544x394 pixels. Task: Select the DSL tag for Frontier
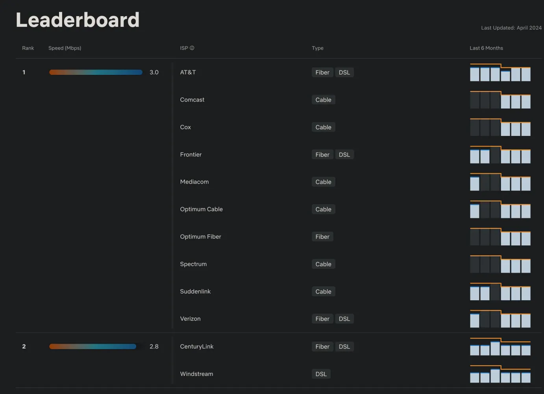pyautogui.click(x=344, y=154)
